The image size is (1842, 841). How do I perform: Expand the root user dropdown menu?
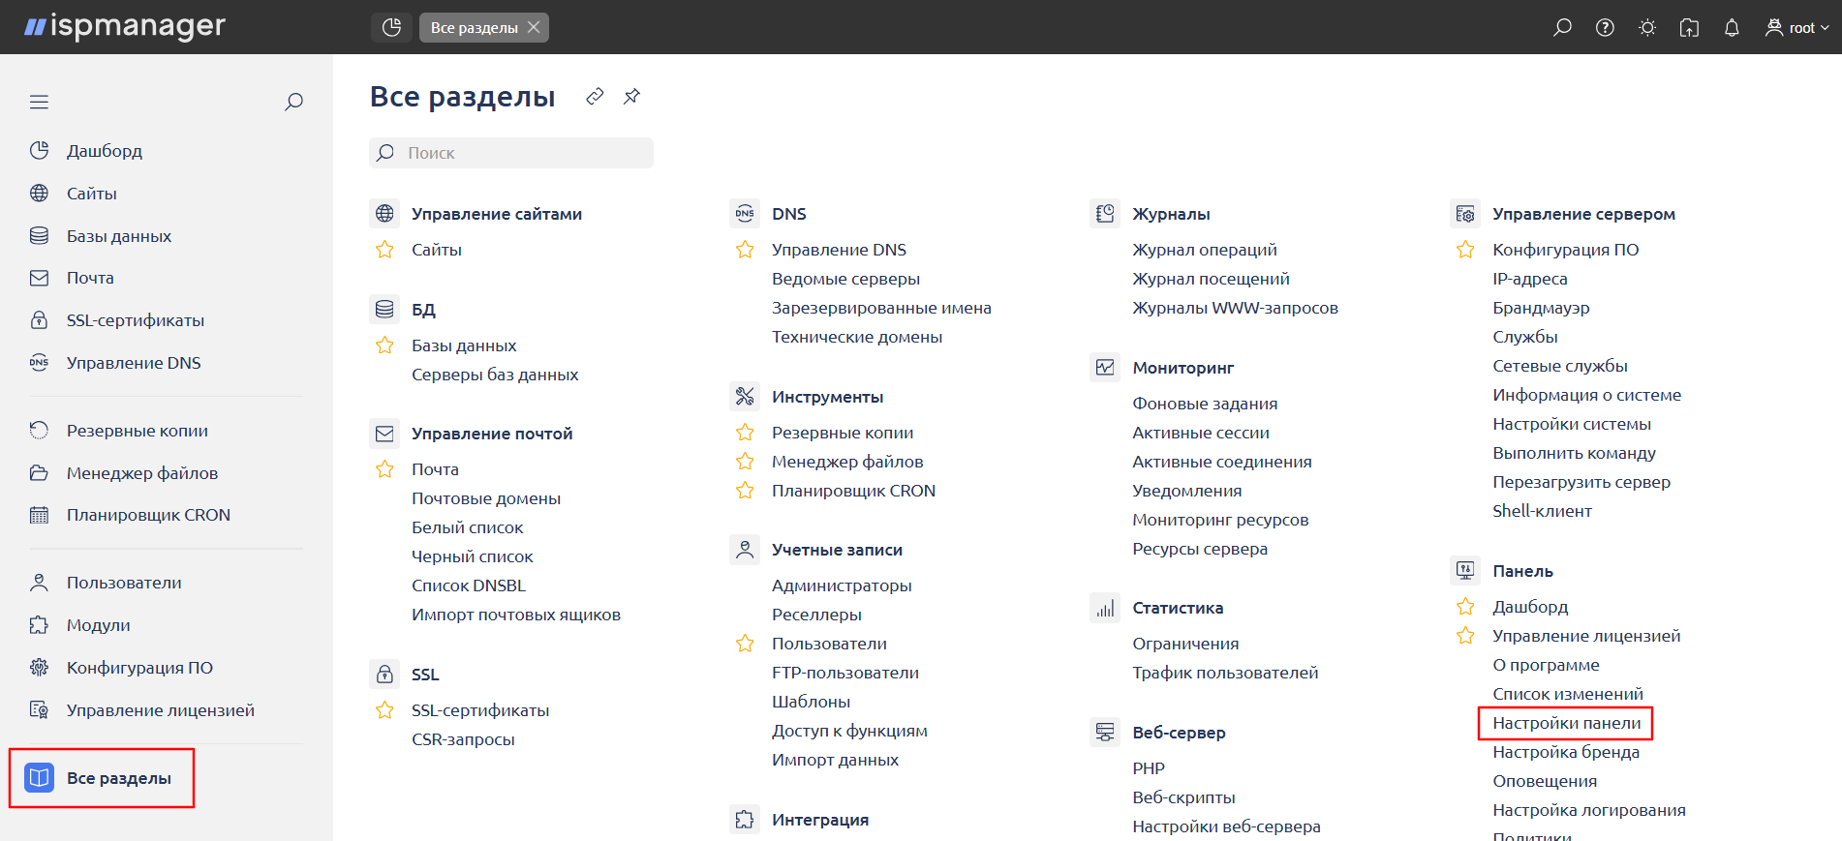[1797, 28]
